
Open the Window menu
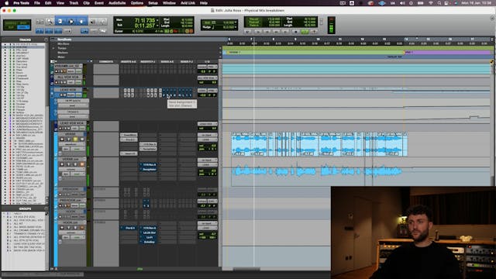[x=169, y=3]
